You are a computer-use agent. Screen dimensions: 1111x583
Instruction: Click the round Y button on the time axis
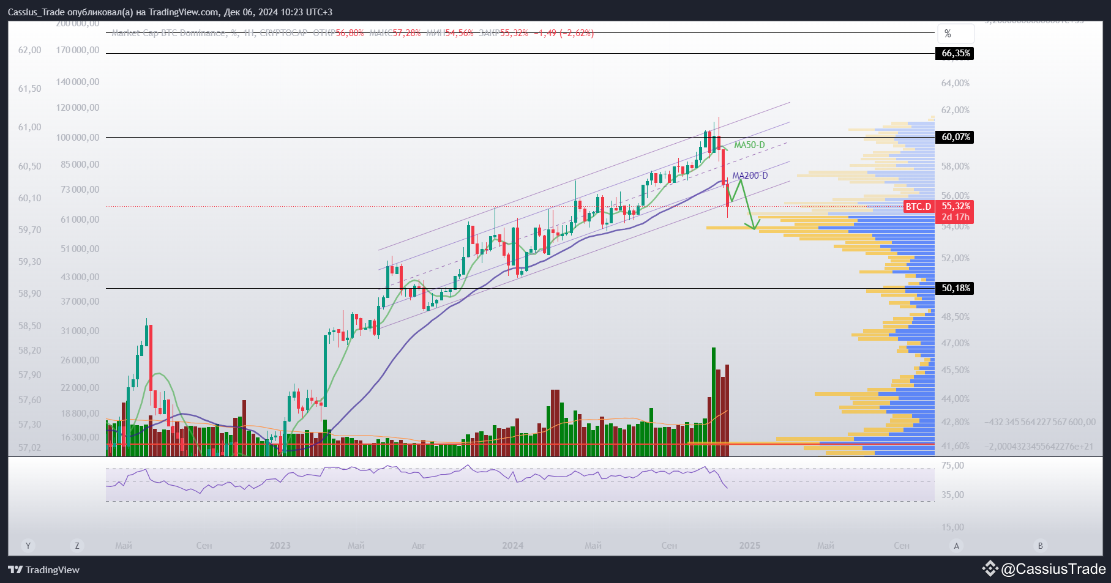[28, 546]
